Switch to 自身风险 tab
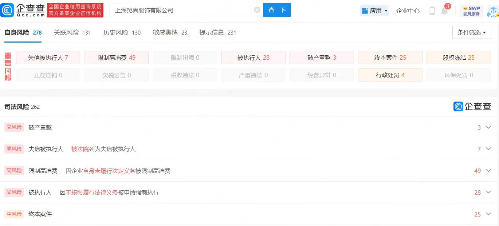Screen dimensions: 499x226 [23, 32]
